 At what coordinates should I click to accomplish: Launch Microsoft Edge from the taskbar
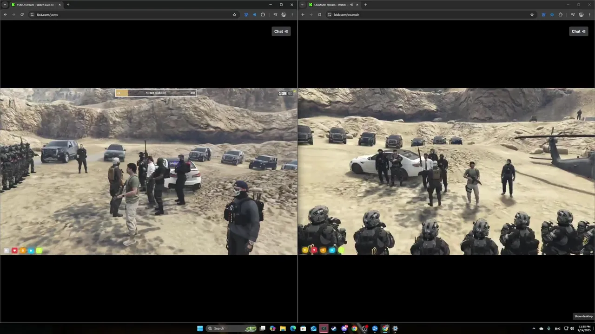click(293, 328)
